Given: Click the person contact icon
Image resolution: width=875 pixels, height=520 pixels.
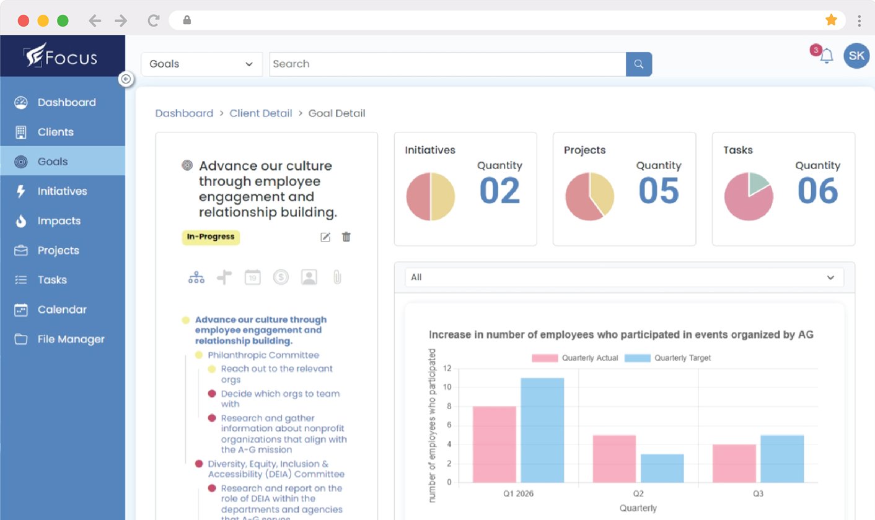Looking at the screenshot, I should coord(309,277).
